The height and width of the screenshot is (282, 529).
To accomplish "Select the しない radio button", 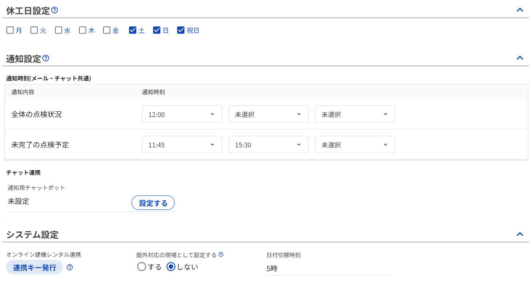I will click(x=171, y=267).
